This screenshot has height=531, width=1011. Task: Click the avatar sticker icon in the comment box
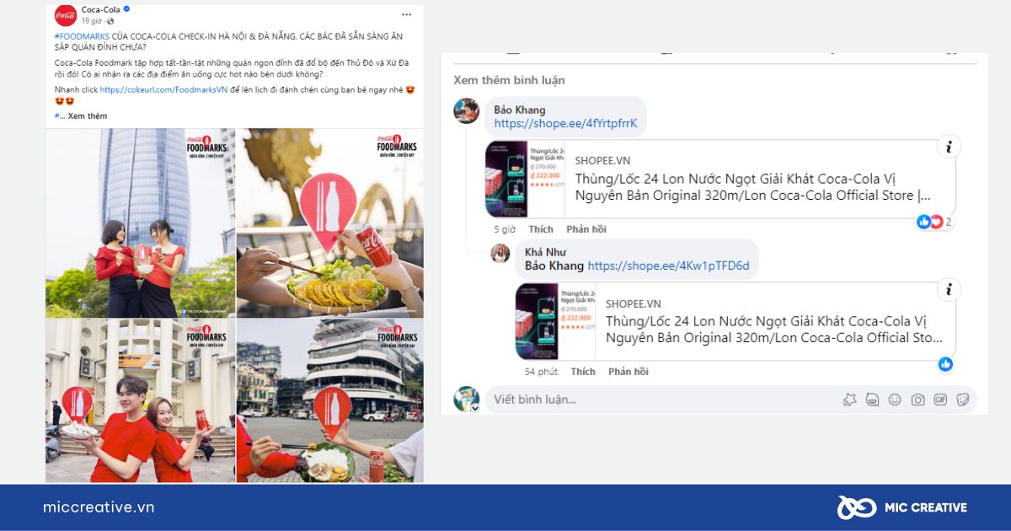click(850, 400)
